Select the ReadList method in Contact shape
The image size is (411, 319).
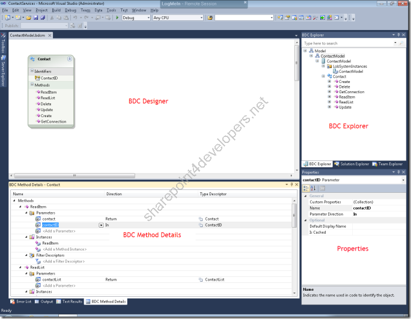pyautogui.click(x=47, y=98)
